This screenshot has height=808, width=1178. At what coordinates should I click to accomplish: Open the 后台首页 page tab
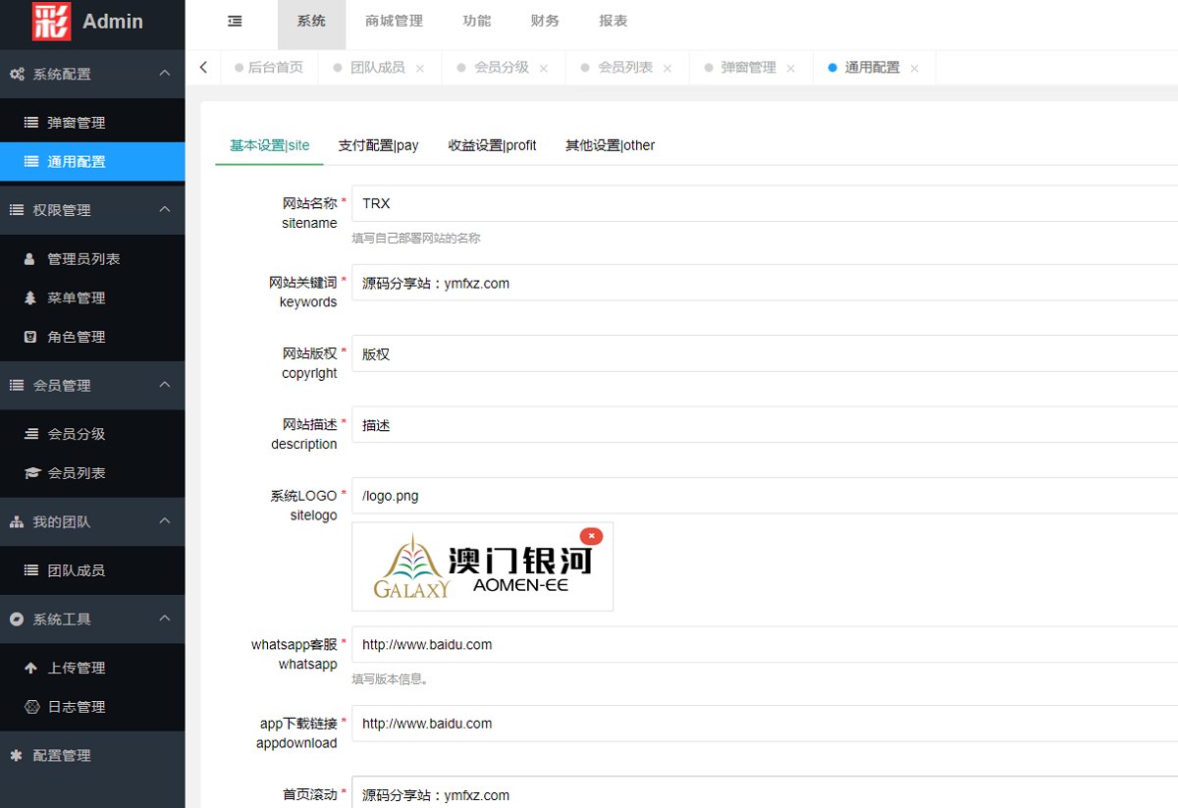275,68
